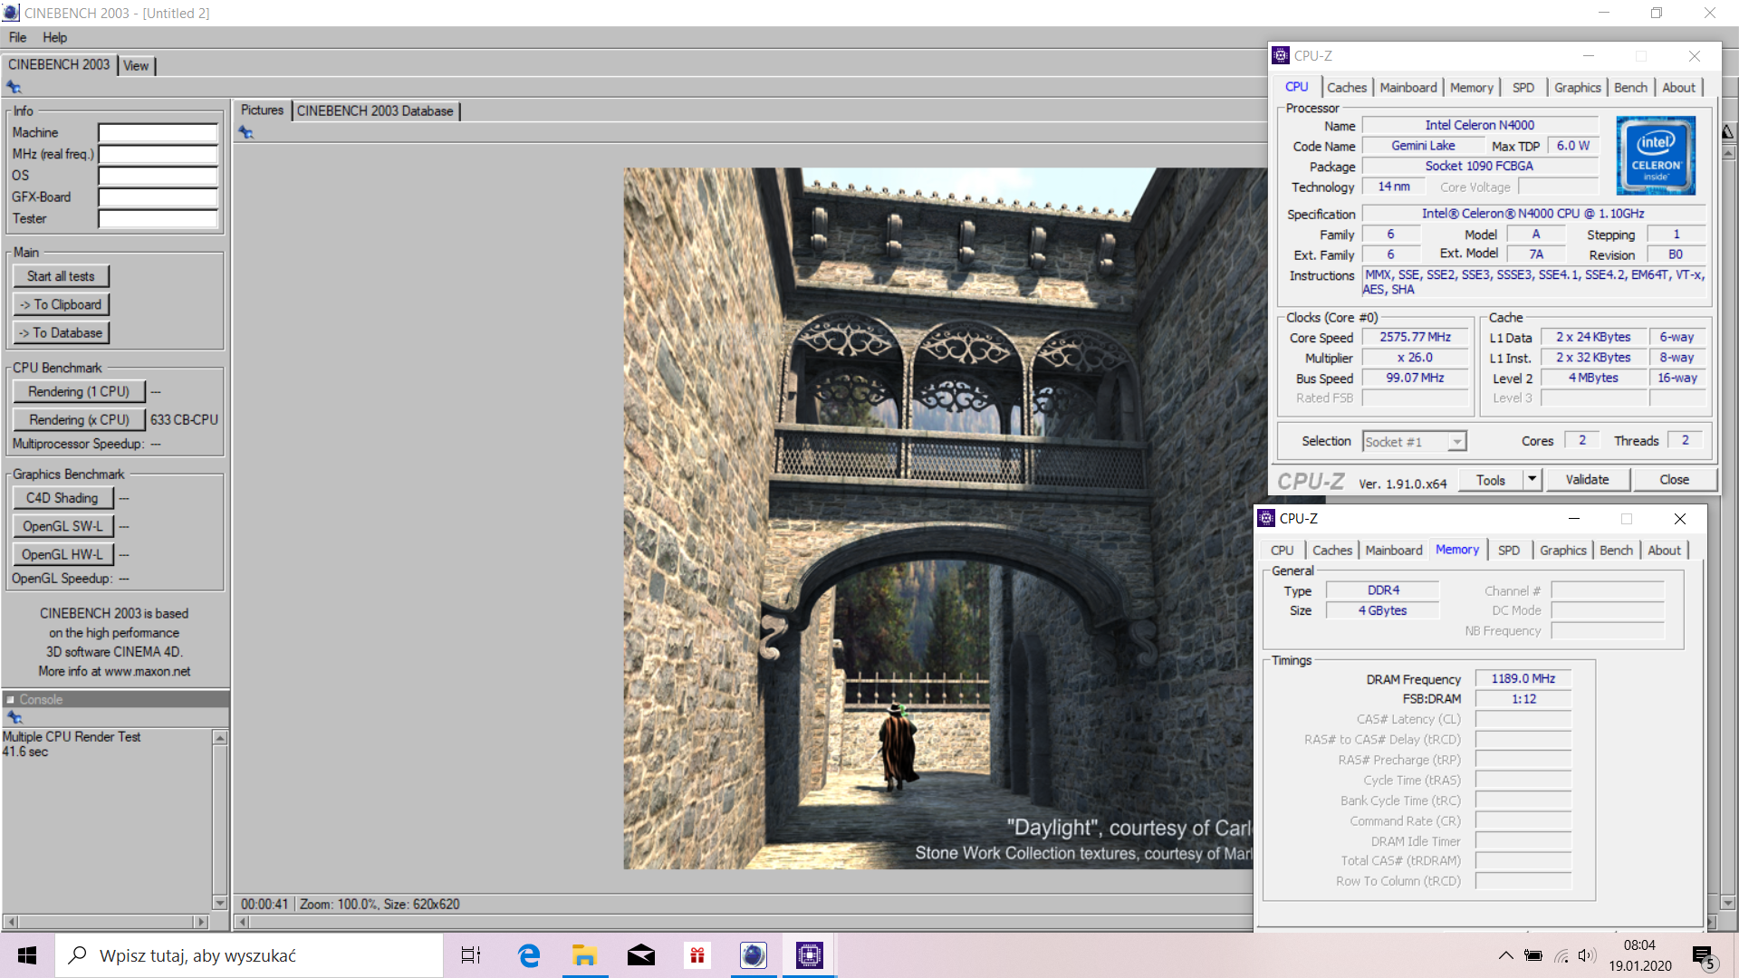Viewport: 1739px width, 978px height.
Task: Click the pin icon in Console panel
Action: 14,717
